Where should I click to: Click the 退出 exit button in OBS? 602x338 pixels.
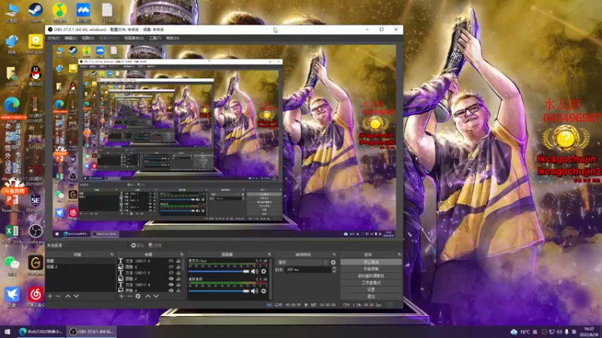[x=371, y=297]
